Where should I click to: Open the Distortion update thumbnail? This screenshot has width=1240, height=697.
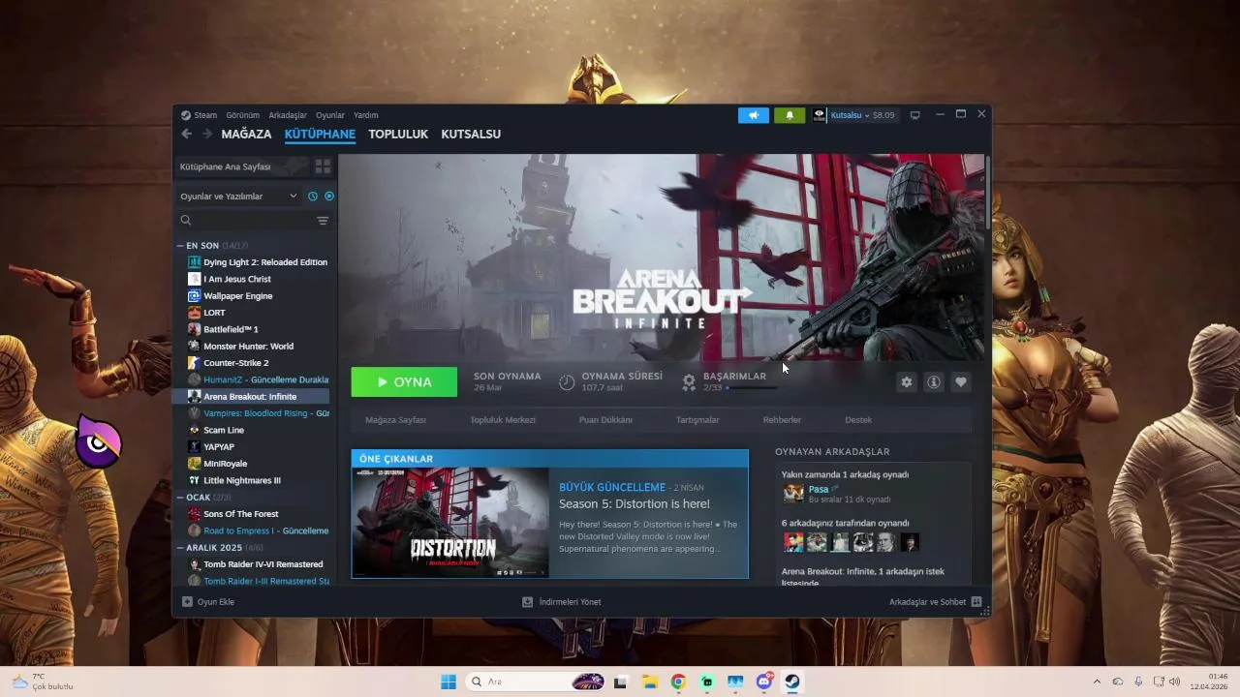coord(450,523)
